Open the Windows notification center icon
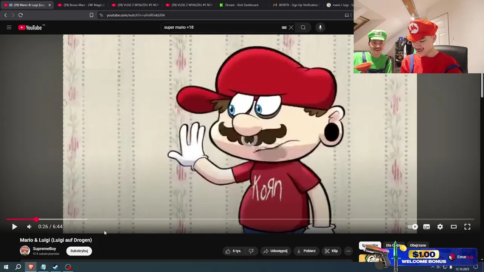484x272 pixels. (x=476, y=267)
